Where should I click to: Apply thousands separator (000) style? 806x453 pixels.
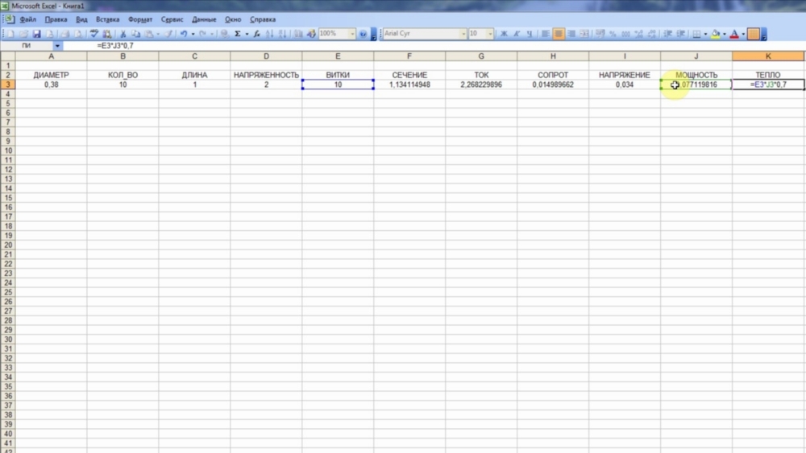[625, 33]
